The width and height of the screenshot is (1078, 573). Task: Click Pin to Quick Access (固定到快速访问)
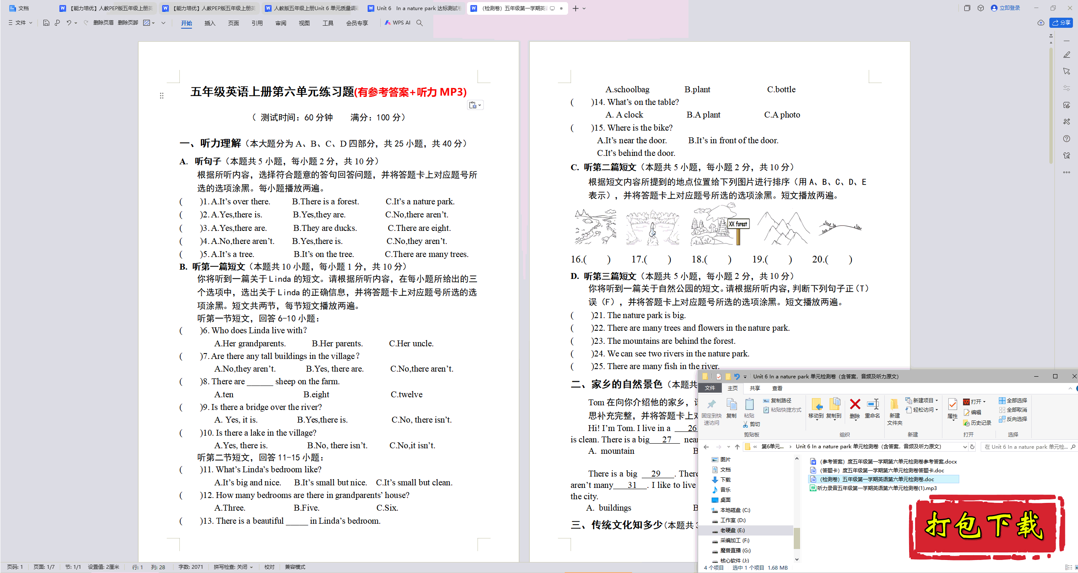point(712,412)
